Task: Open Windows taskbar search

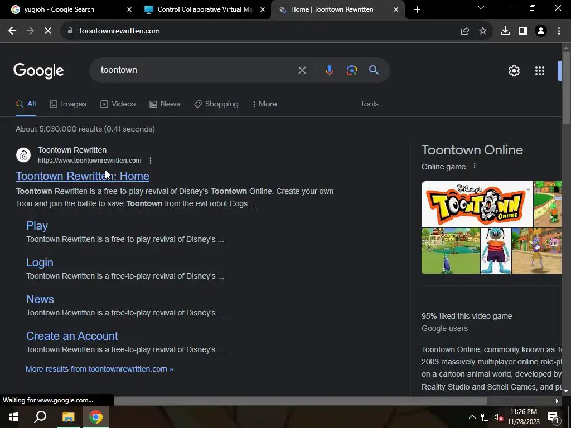Action: point(40,417)
